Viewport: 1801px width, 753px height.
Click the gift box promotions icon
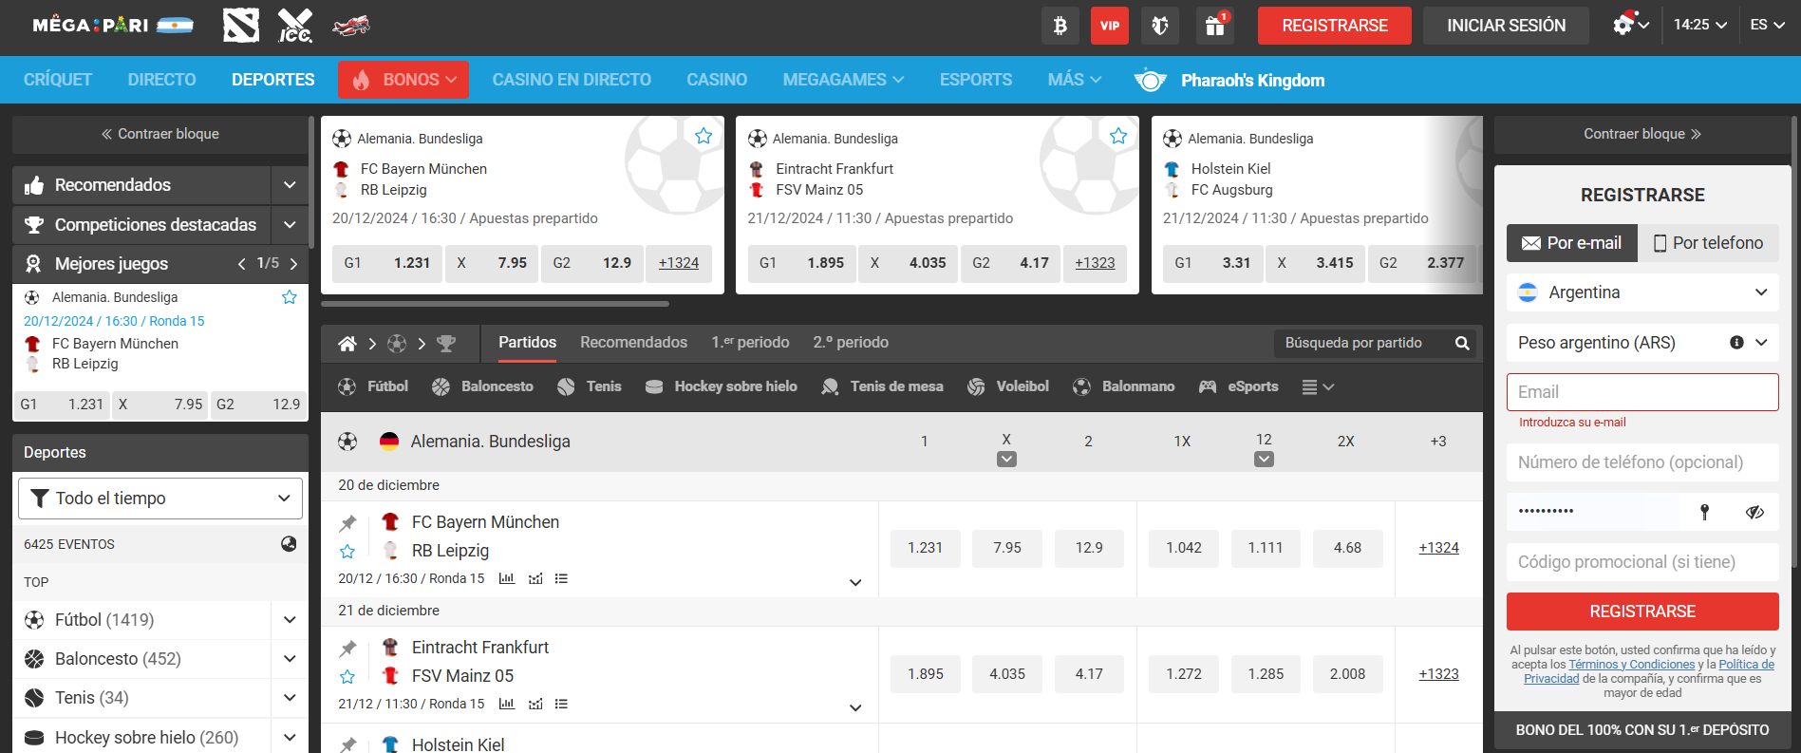click(1215, 26)
